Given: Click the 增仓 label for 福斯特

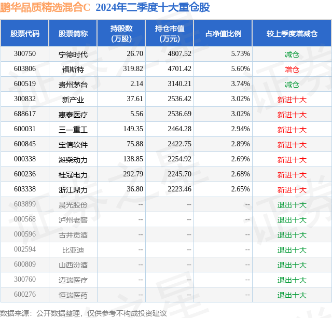Looking at the screenshot, I should click(292, 70).
